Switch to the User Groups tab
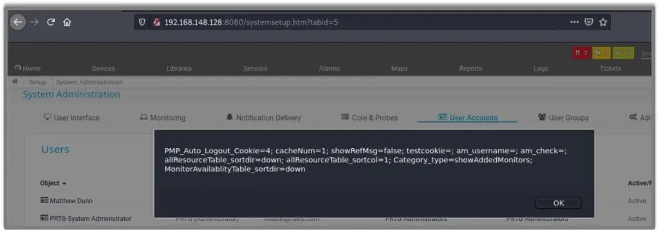 coord(563,118)
